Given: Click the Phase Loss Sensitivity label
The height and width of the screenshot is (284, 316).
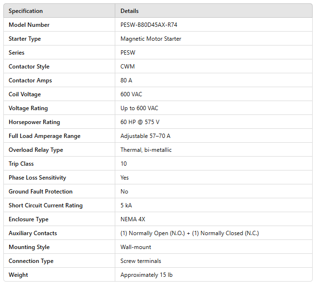Looking at the screenshot, I should pyautogui.click(x=37, y=178).
